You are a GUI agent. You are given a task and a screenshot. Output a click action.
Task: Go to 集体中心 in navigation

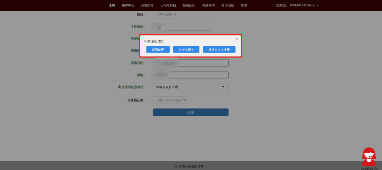(x=128, y=5)
